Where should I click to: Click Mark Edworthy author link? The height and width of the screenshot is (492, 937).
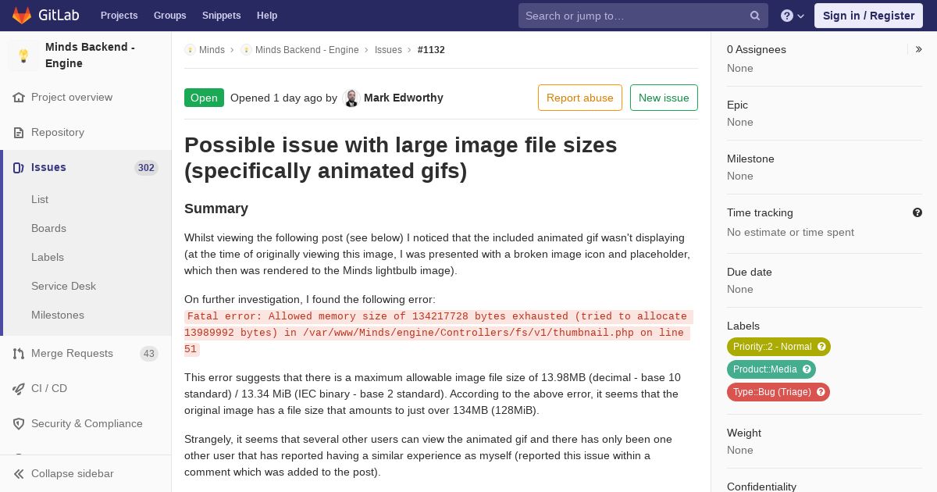pyautogui.click(x=404, y=98)
